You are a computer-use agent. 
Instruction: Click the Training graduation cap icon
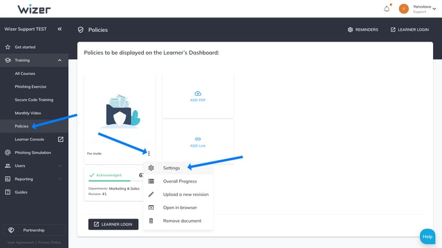click(8, 60)
